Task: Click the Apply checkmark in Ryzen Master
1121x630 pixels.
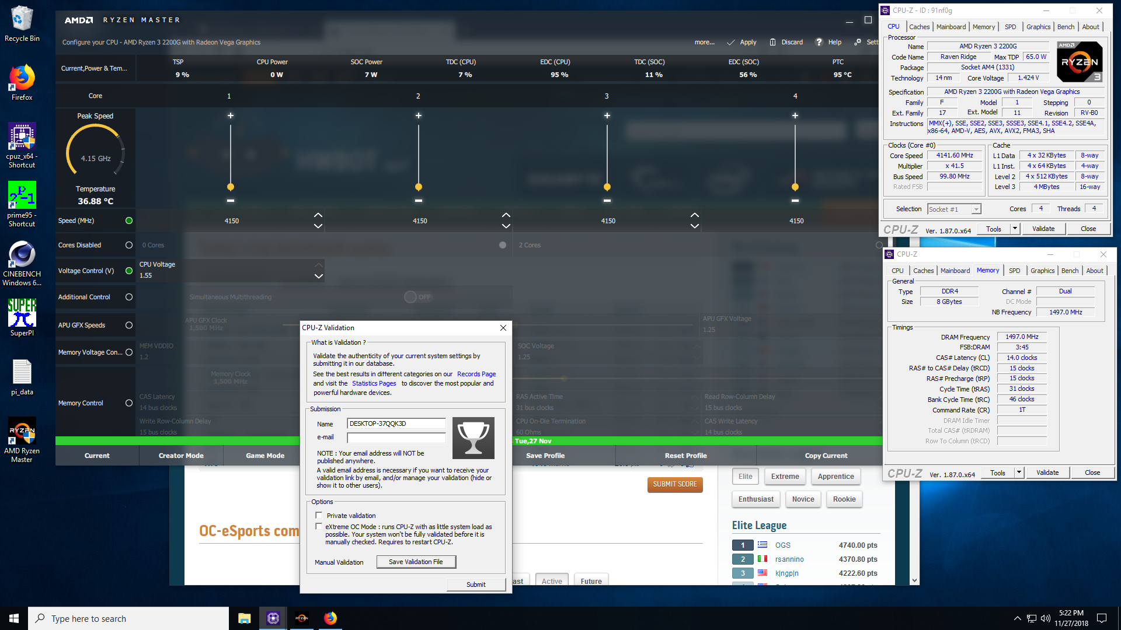Action: [x=731, y=42]
